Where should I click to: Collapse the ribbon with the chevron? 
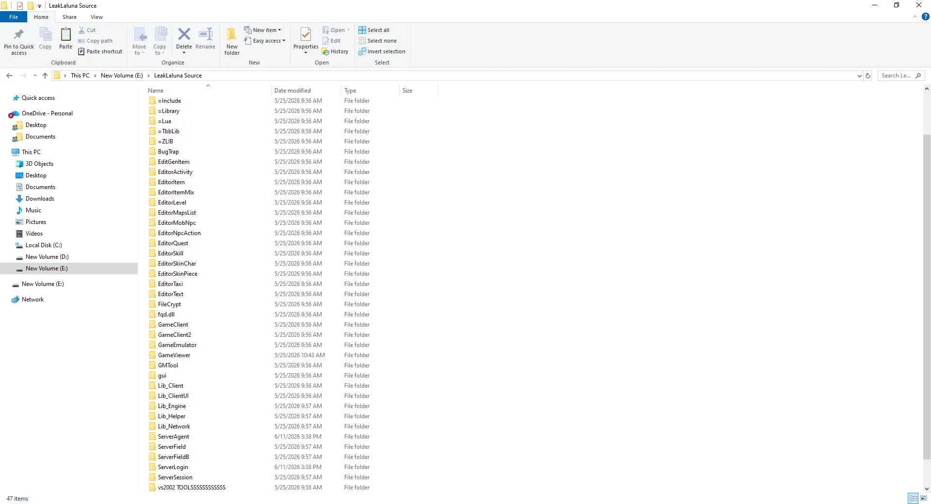915,16
